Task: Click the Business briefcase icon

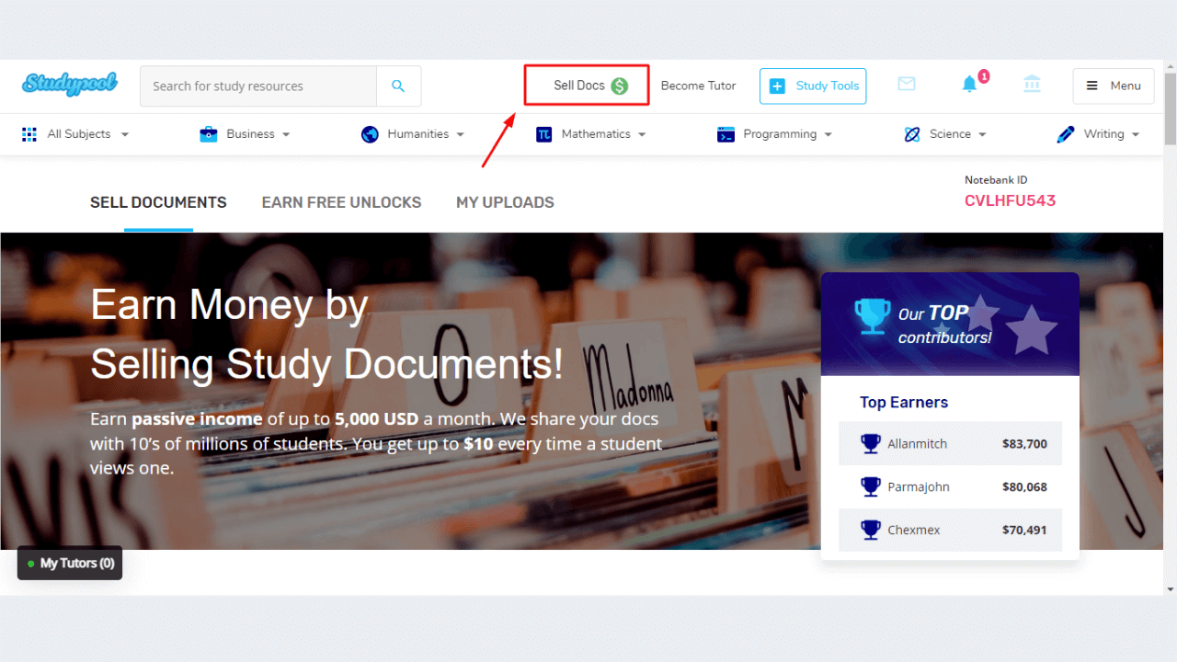Action: point(209,134)
